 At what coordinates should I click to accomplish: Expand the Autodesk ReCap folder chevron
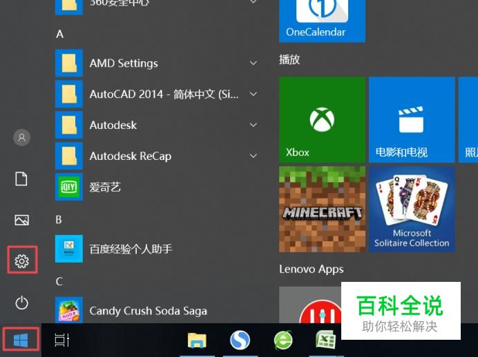tap(253, 156)
